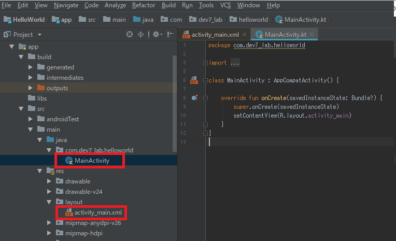This screenshot has height=241, width=396.
Task: Open the Window menu
Action: 248,5
